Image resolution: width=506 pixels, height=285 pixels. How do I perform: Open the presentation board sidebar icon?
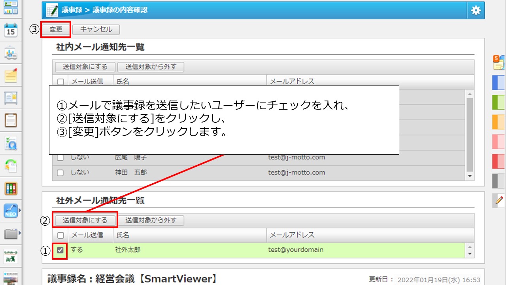pyautogui.click(x=11, y=53)
